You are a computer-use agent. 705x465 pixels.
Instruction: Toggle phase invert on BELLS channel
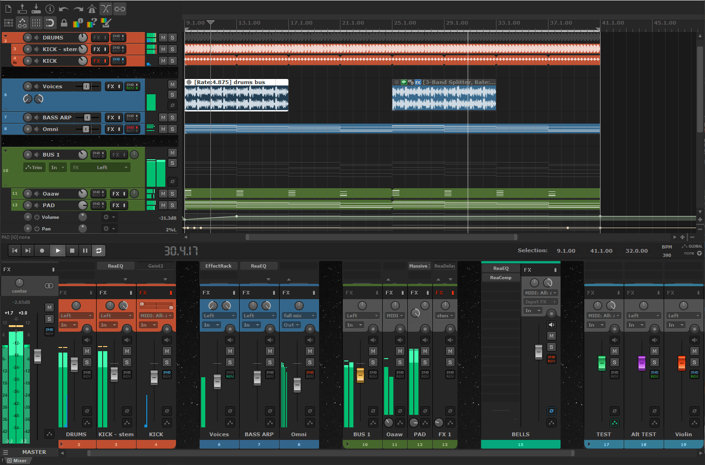click(551, 411)
